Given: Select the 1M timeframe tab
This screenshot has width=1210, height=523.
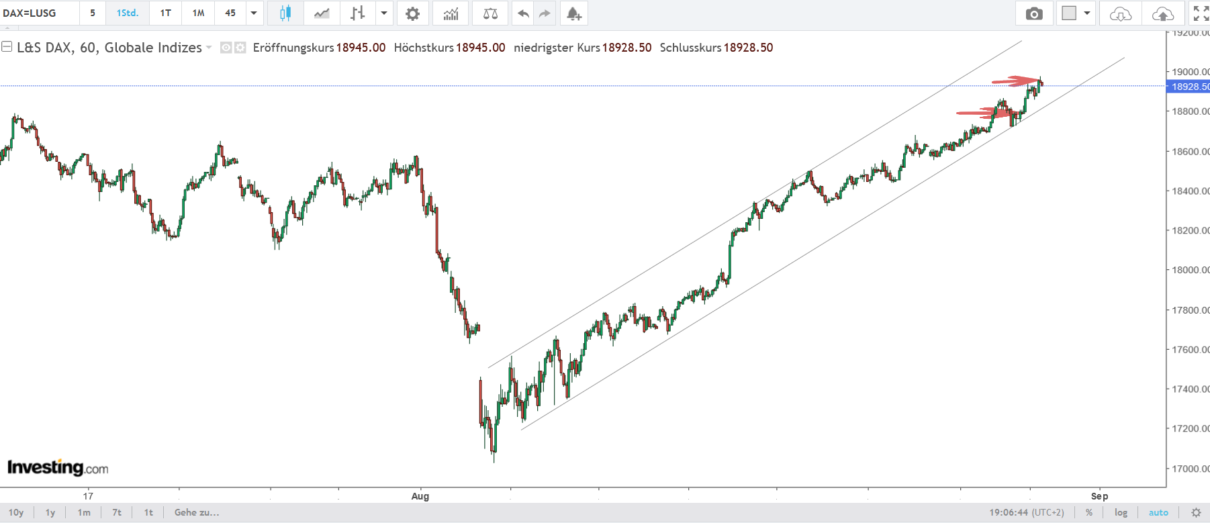Looking at the screenshot, I should click(198, 13).
